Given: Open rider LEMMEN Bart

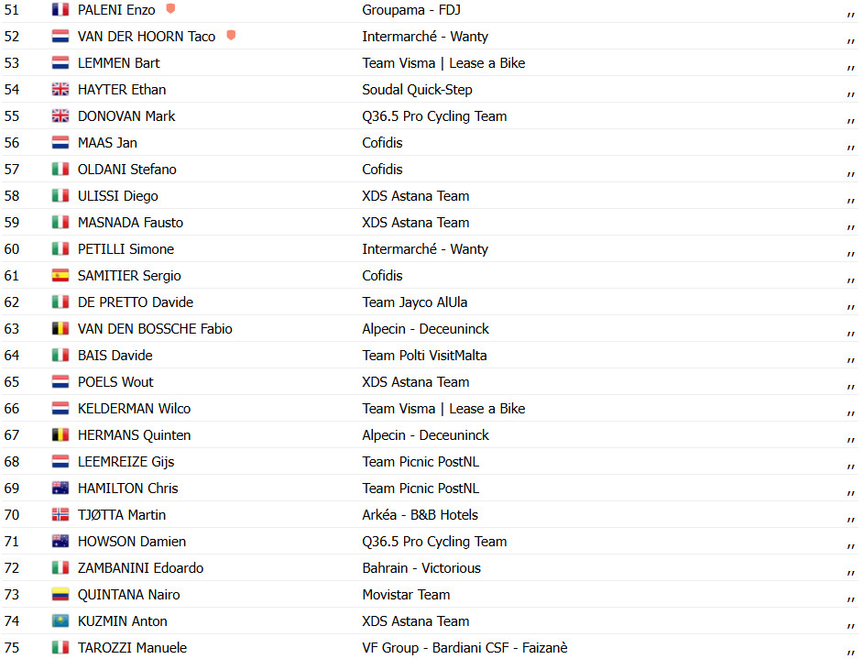Looking at the screenshot, I should coord(118,62).
